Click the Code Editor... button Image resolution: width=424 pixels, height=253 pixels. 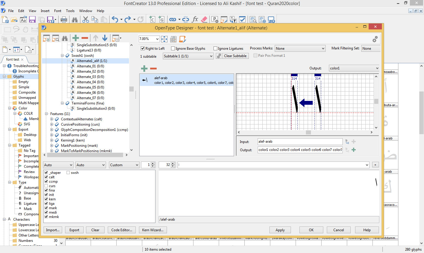point(122,230)
